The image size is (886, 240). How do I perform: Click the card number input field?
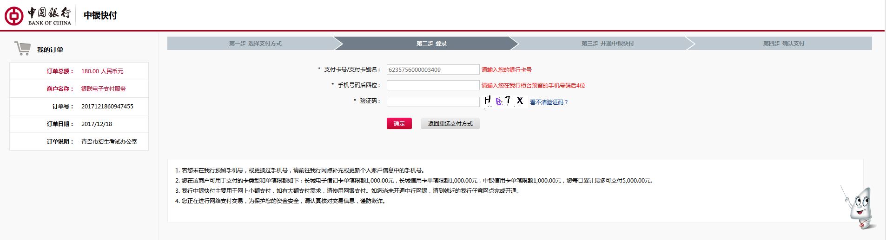click(x=433, y=69)
